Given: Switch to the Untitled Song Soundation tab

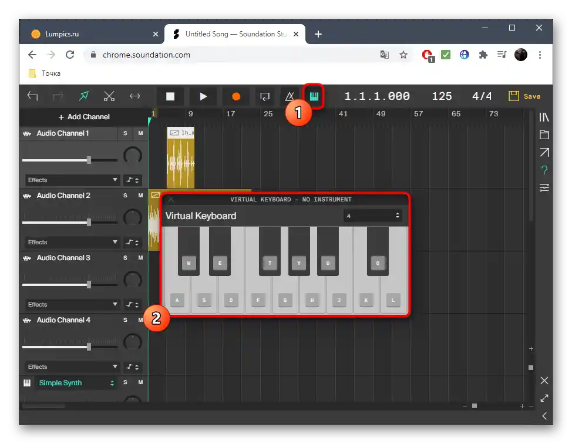Looking at the screenshot, I should (x=235, y=34).
